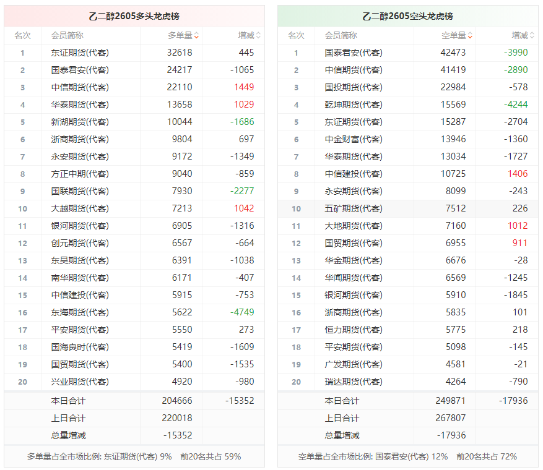This screenshot has width=543, height=470.
Task: Click red change value 1449
Action: [244, 87]
